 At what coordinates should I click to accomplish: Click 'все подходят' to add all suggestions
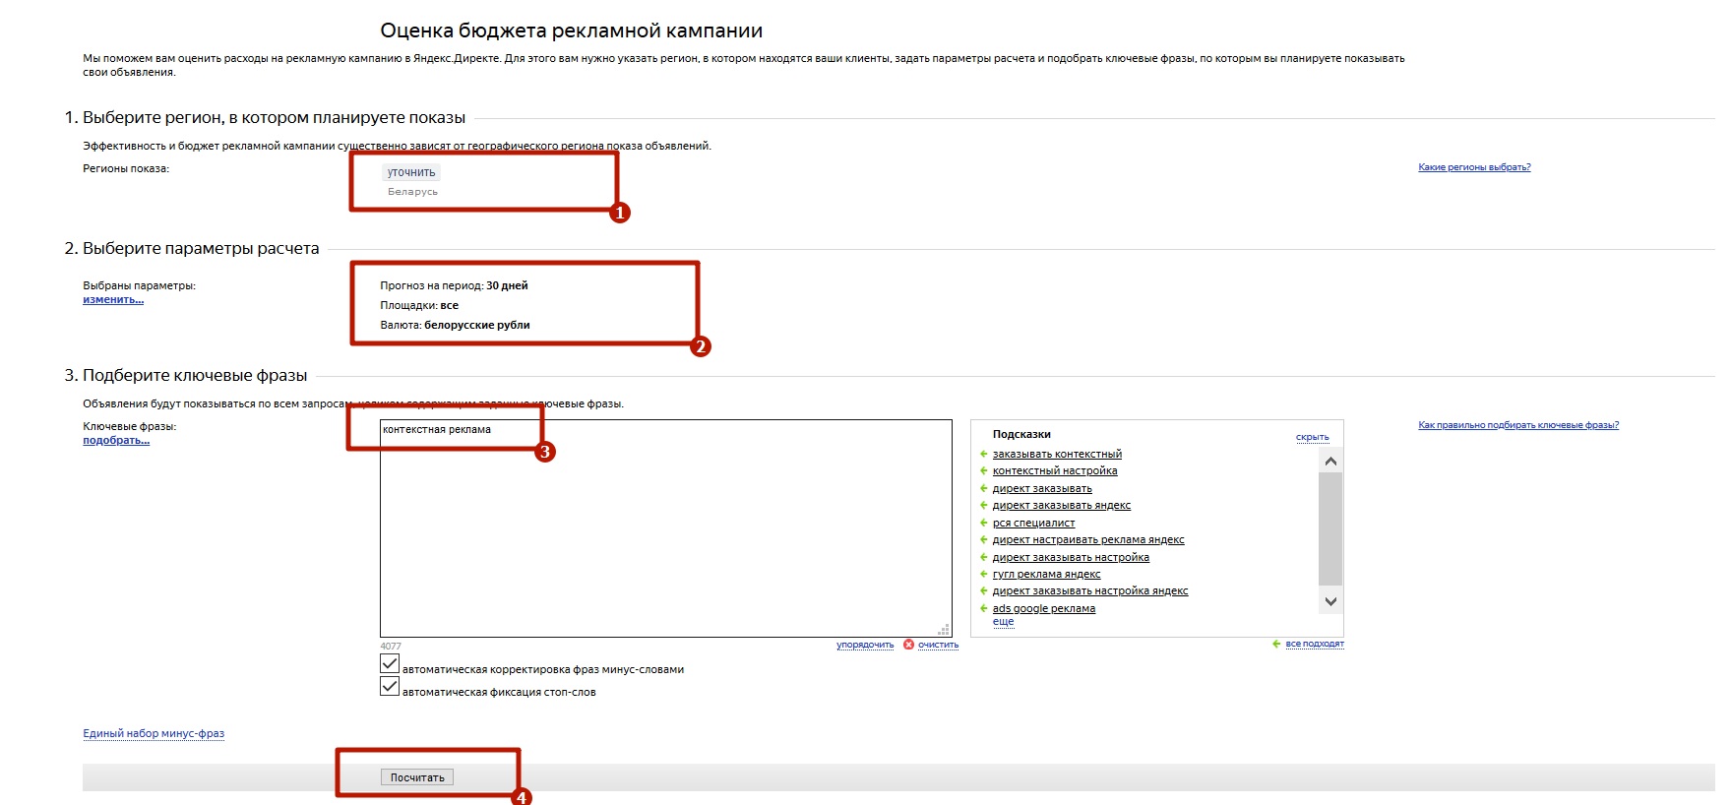[x=1315, y=644]
